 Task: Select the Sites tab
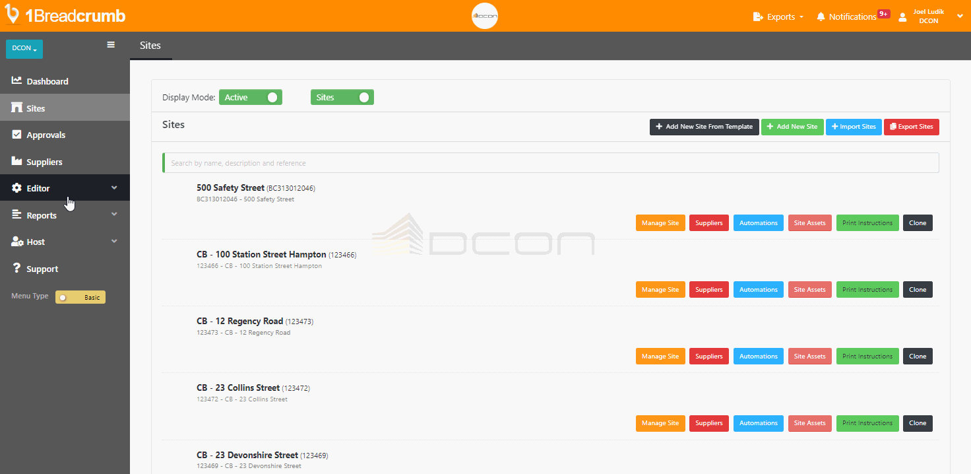150,45
